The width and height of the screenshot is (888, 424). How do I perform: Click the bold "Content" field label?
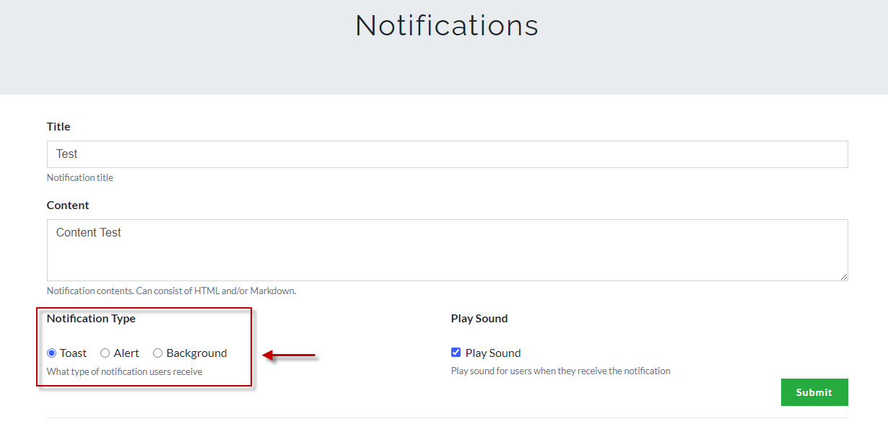[68, 206]
